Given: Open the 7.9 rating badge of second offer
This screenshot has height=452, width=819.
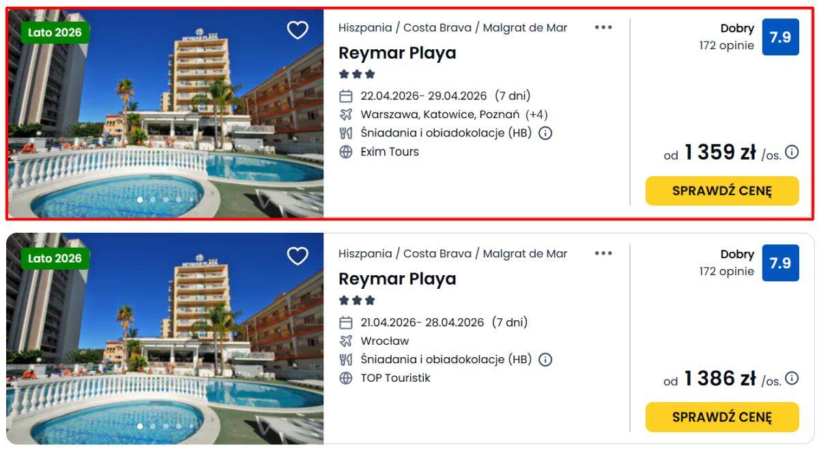Looking at the screenshot, I should click(780, 263).
